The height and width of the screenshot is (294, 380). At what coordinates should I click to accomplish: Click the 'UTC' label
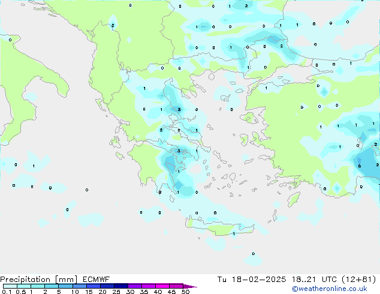pyautogui.click(x=329, y=280)
